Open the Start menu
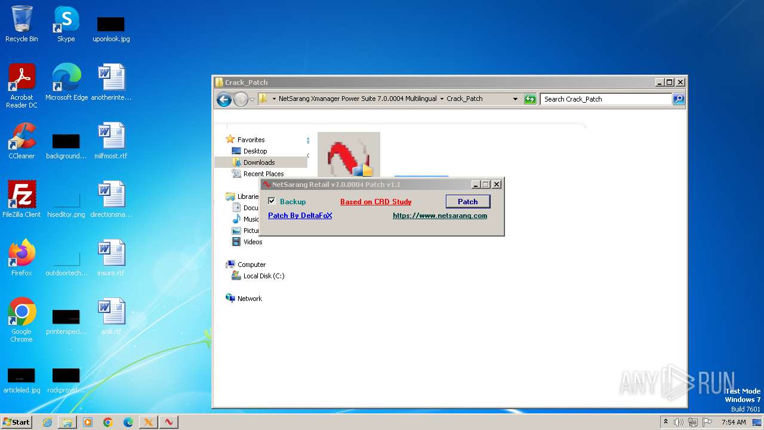This screenshot has height=430, width=764. pyautogui.click(x=17, y=422)
